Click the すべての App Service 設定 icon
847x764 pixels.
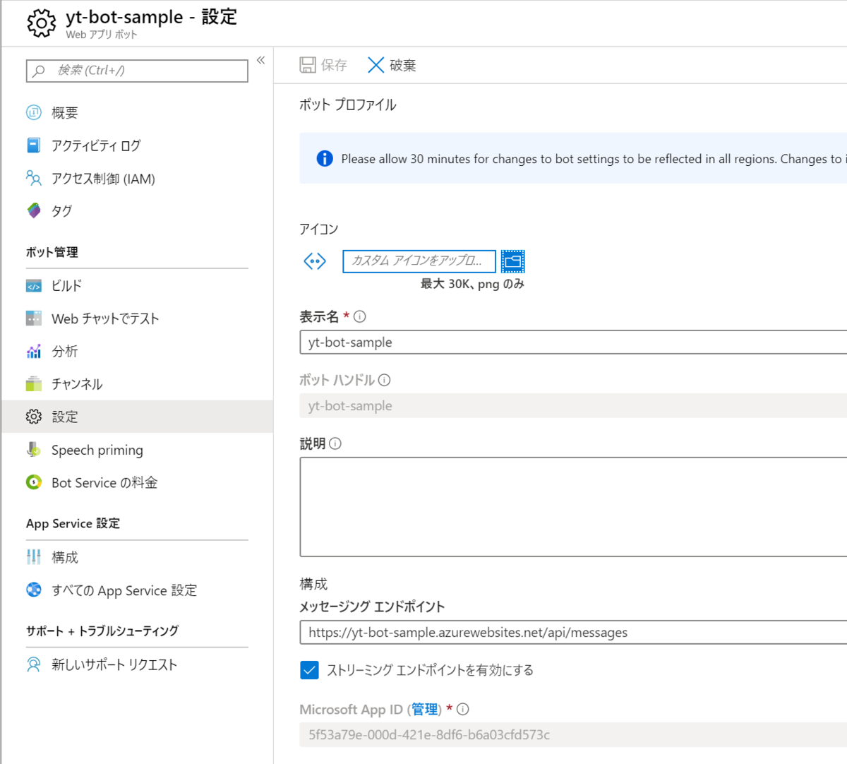[x=34, y=590]
